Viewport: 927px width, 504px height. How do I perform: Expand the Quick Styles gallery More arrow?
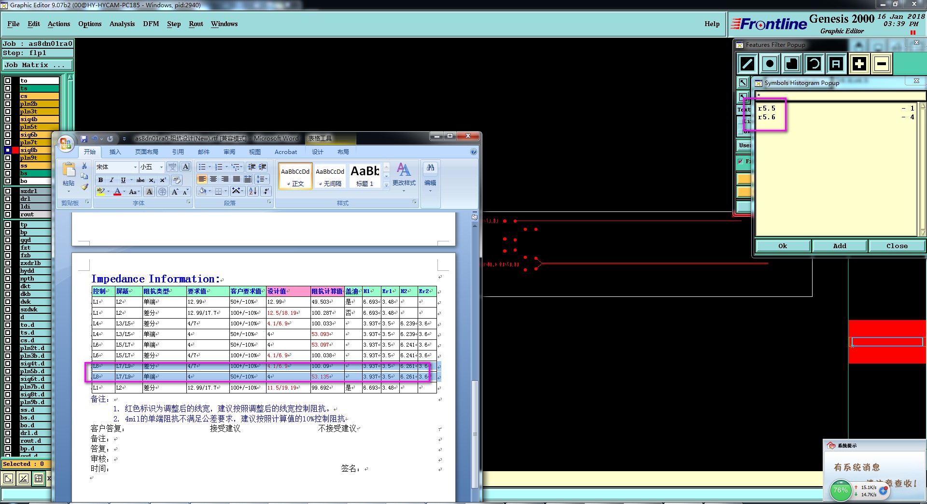click(386, 185)
